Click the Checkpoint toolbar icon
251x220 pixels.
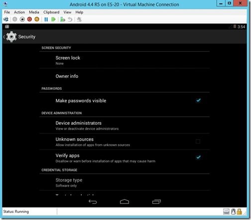pos(63,19)
